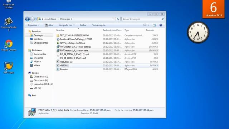Image resolution: width=229 pixels, height=129 pixels.
Task: Select Vídeos library in the sidebar
Action: coord(37,65)
